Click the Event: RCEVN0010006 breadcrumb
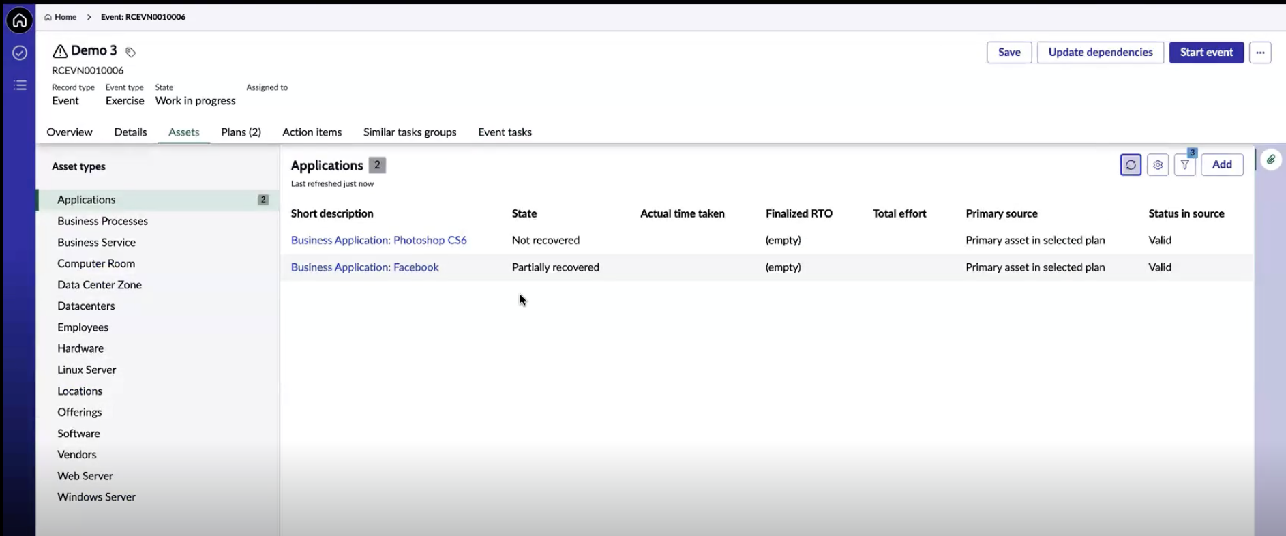The width and height of the screenshot is (1286, 536). click(x=143, y=17)
